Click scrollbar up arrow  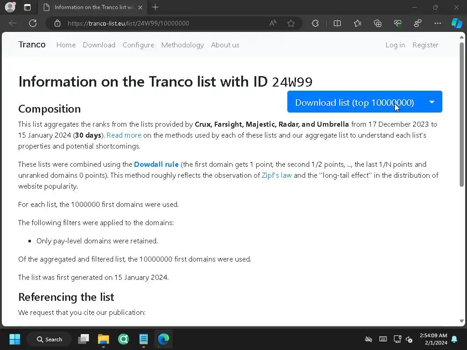coord(462,37)
